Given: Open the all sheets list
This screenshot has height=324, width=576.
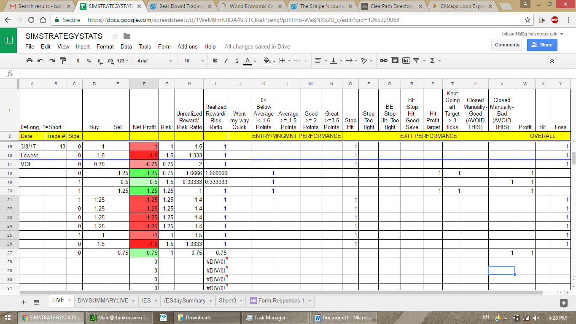Looking at the screenshot, I should [x=37, y=302].
